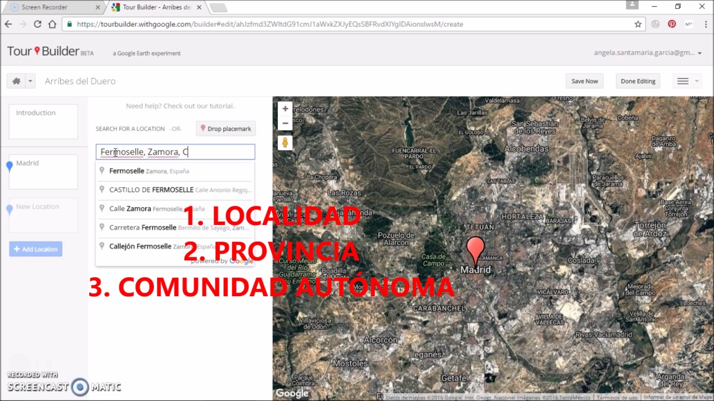Select the Madrid location card
The height and width of the screenshot is (401, 714).
tap(44, 172)
